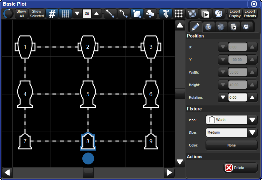Select fixture 3 on the plot
Image resolution: width=262 pixels, height=180 pixels.
[x=151, y=47]
